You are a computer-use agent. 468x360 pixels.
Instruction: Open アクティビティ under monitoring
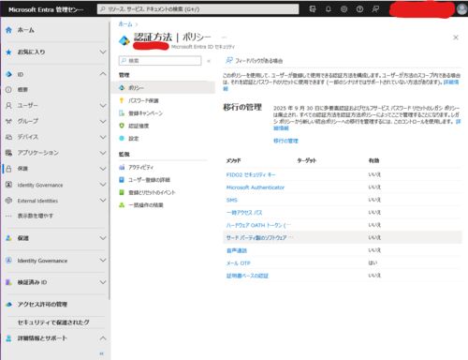pyautogui.click(x=140, y=168)
